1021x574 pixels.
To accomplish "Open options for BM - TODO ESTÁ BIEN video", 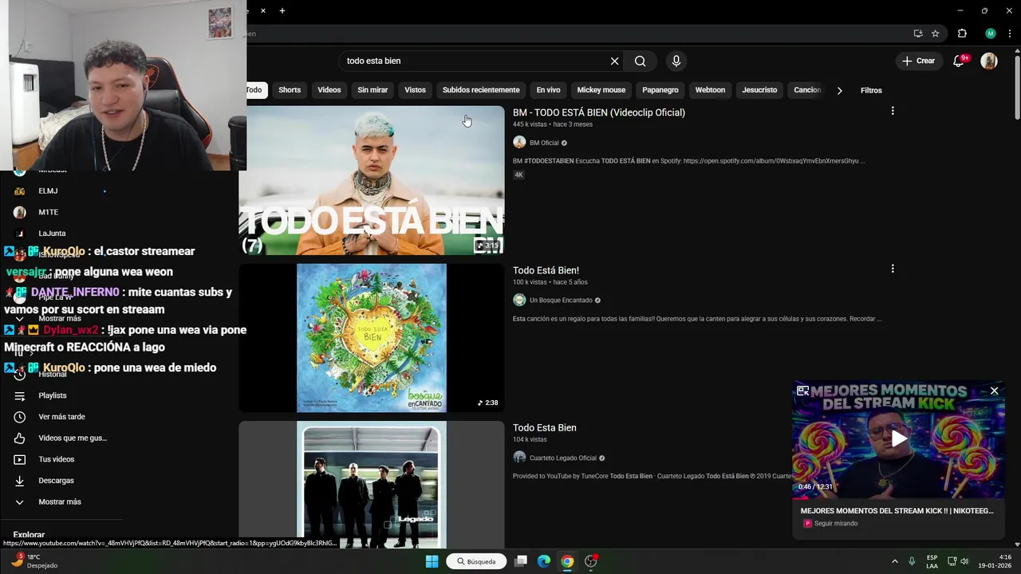I will [x=893, y=111].
